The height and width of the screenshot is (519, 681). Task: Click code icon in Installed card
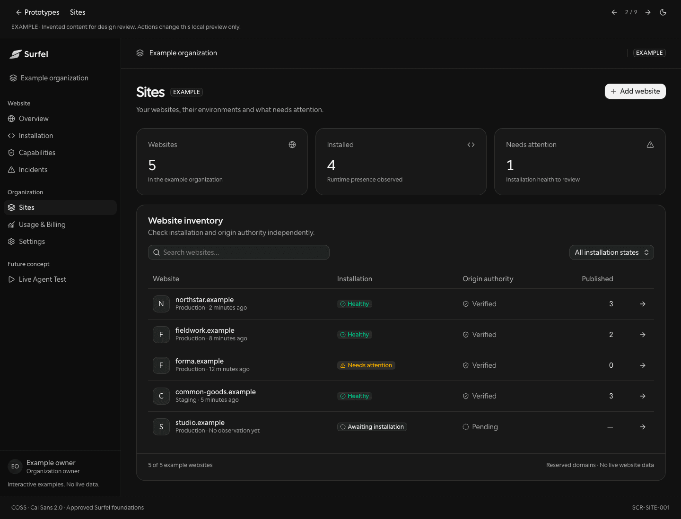point(471,145)
